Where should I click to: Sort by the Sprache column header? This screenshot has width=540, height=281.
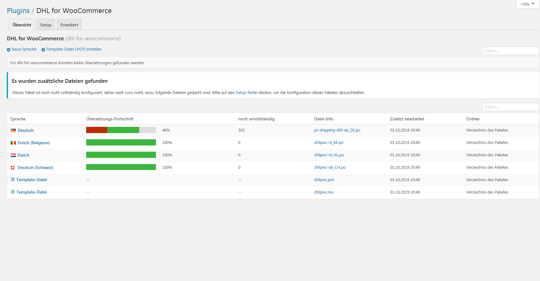[18, 119]
